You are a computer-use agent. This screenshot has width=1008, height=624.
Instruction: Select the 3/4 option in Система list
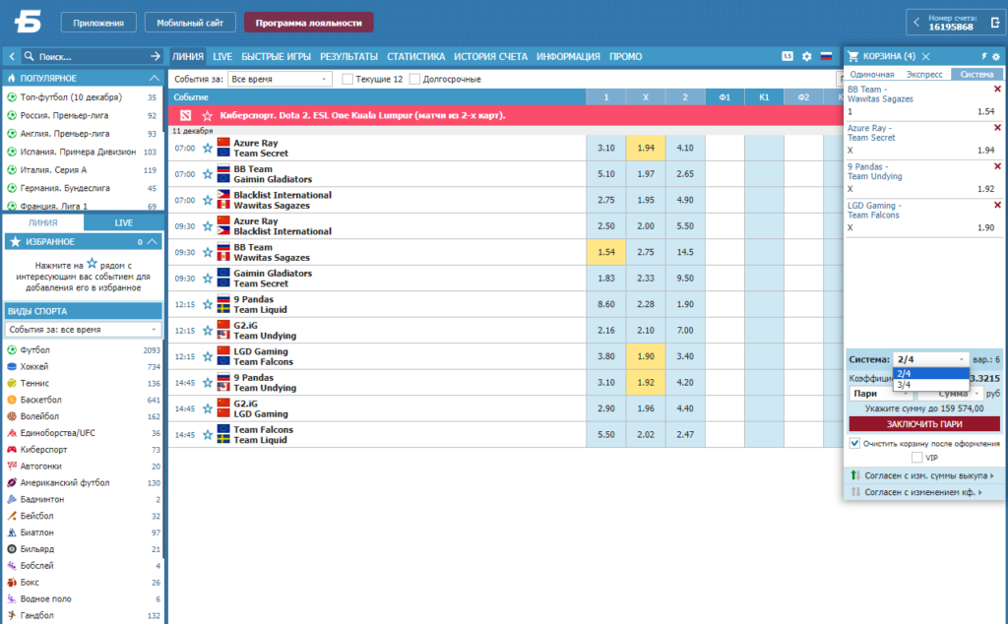click(x=931, y=384)
